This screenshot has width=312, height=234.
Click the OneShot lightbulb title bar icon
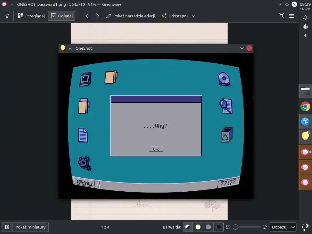pos(63,48)
